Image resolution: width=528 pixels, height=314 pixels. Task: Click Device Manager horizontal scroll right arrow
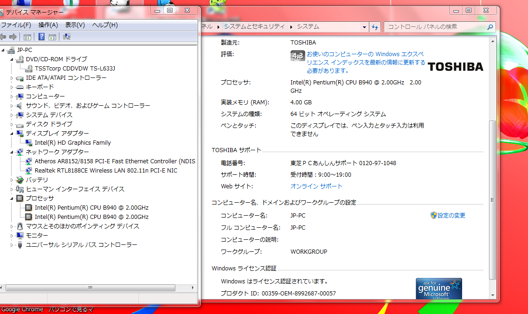pos(193,288)
